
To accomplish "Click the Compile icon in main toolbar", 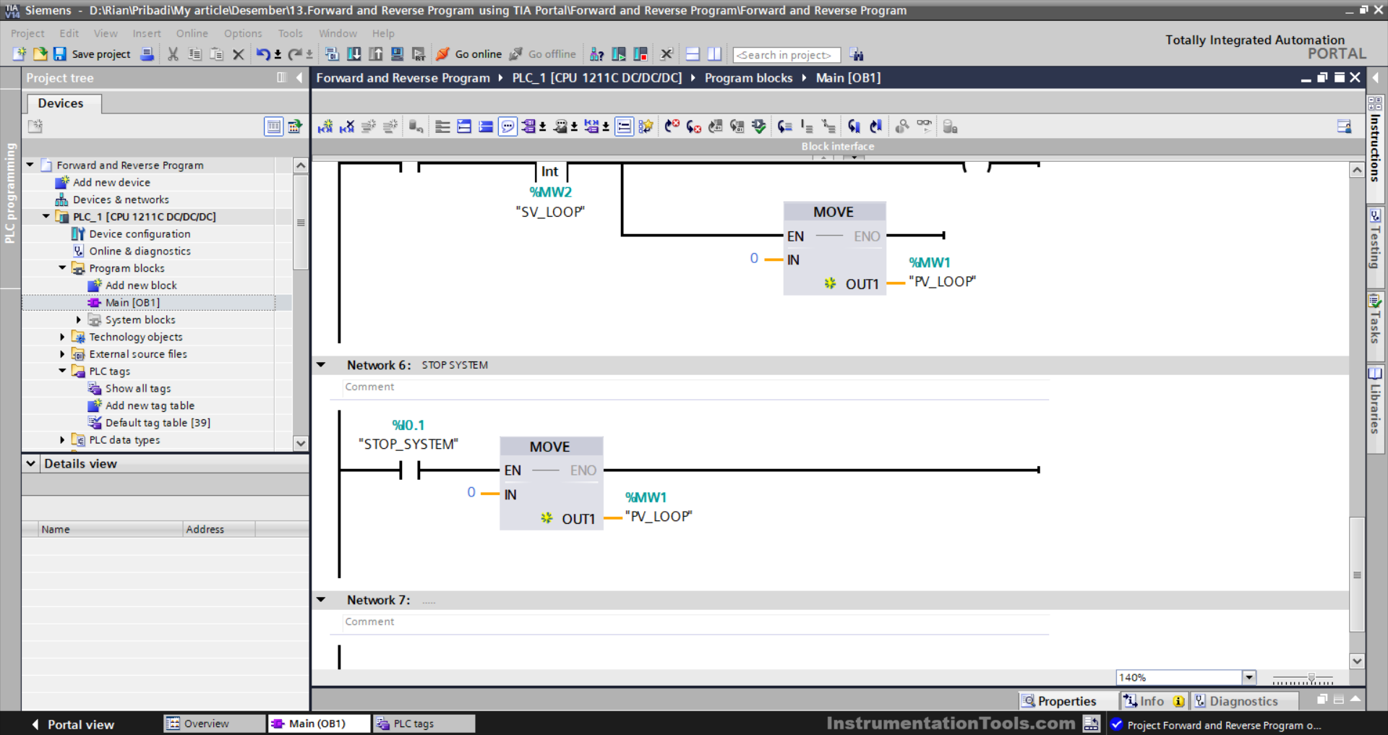I will [x=332, y=54].
